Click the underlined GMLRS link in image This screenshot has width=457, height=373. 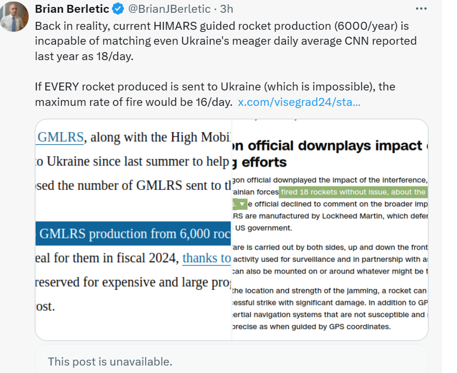click(x=61, y=137)
